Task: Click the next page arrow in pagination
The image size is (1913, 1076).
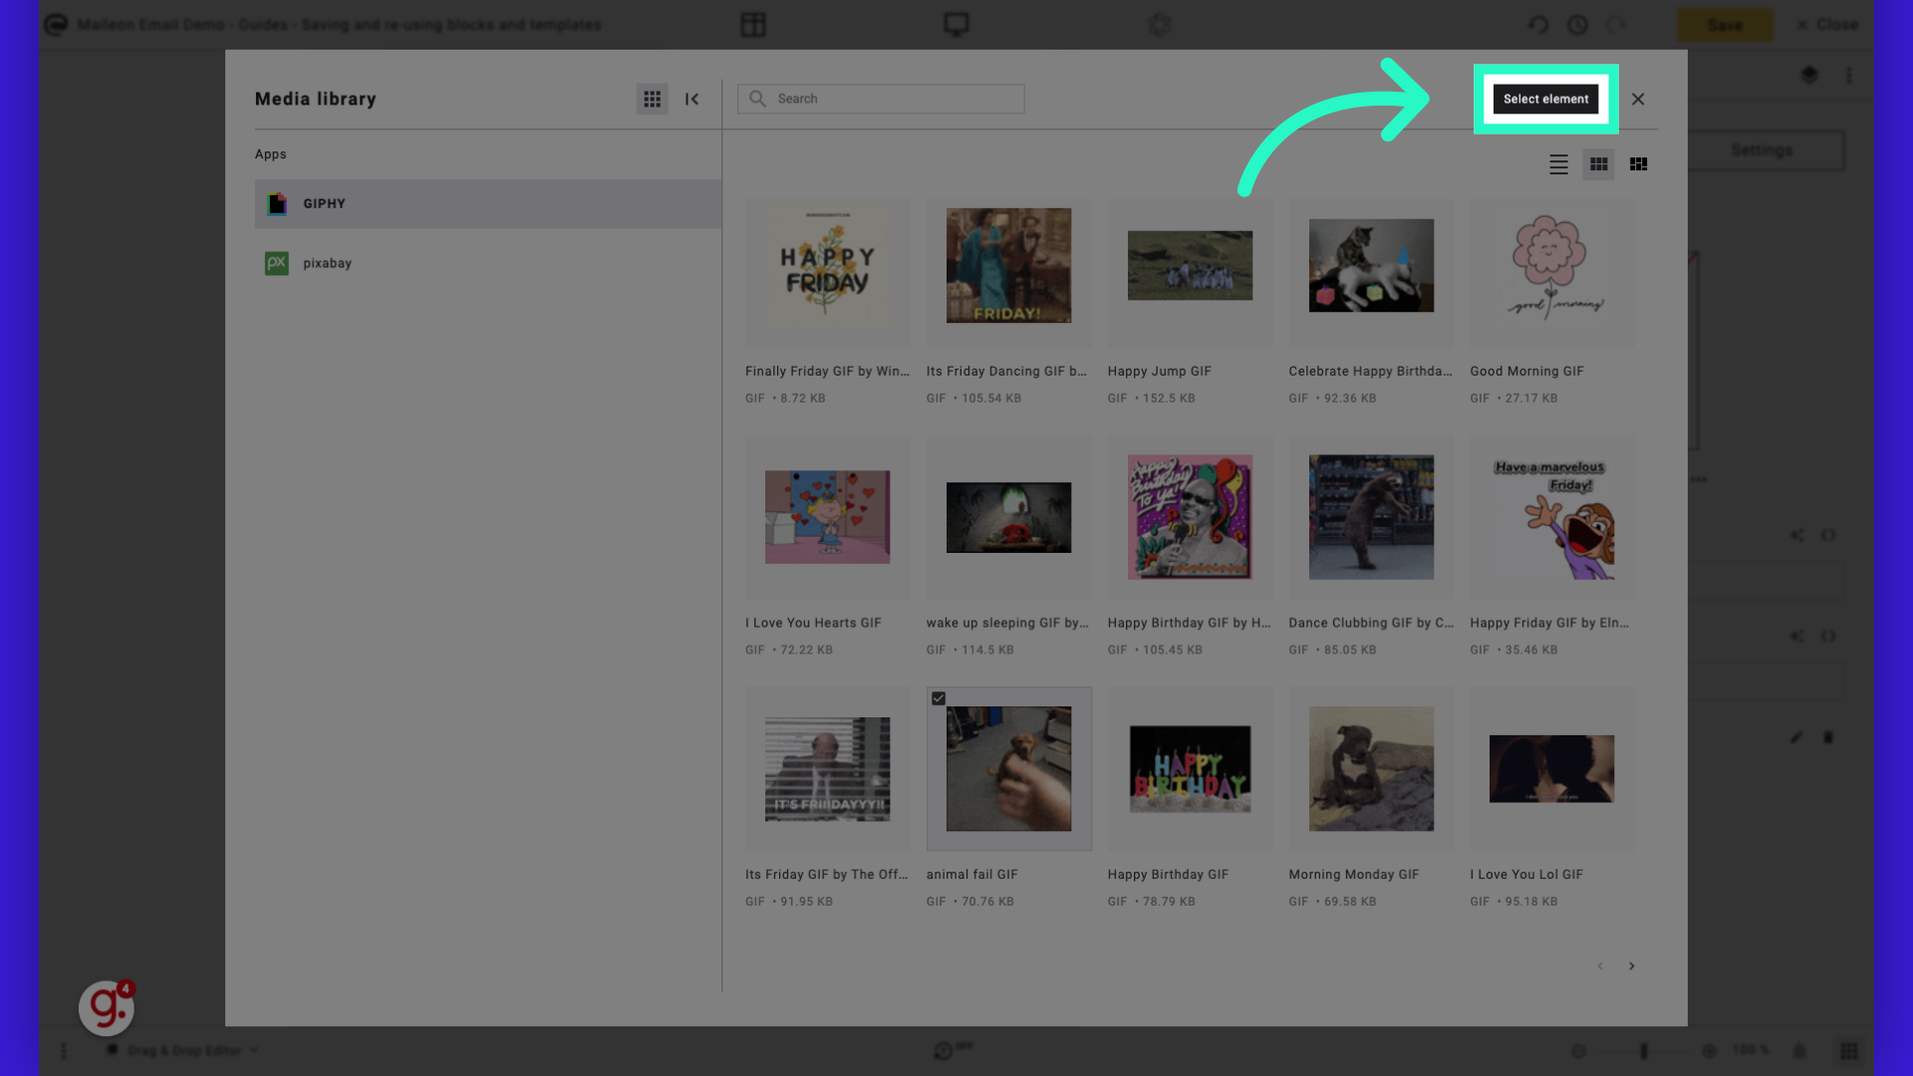Action: click(1632, 965)
